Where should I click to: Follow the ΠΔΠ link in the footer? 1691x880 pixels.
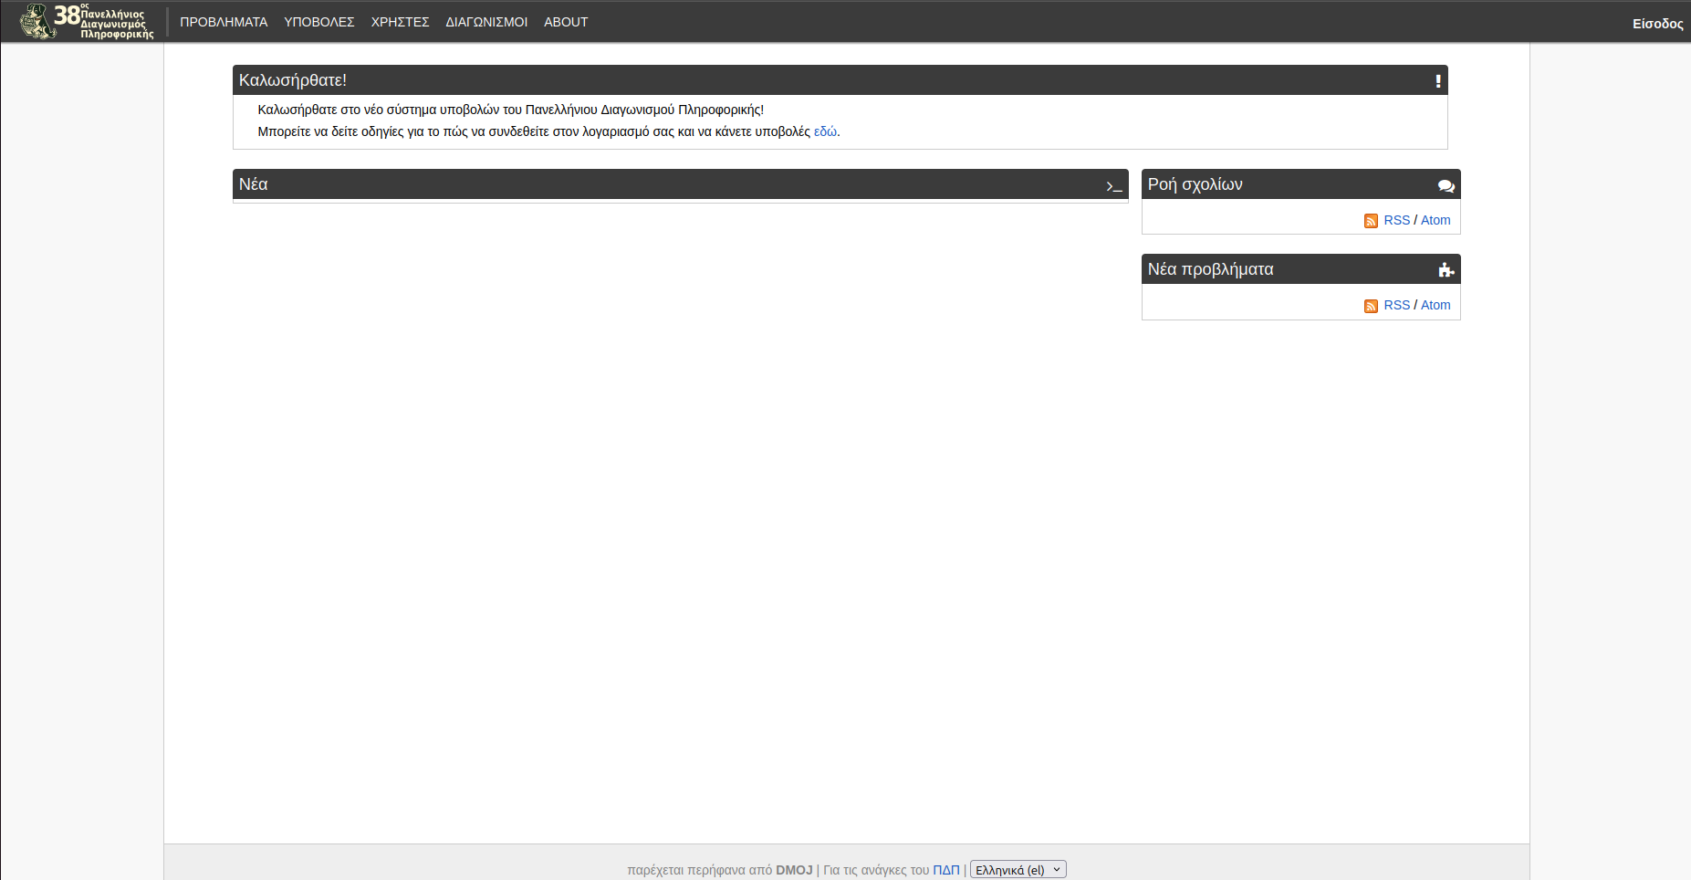click(x=945, y=870)
